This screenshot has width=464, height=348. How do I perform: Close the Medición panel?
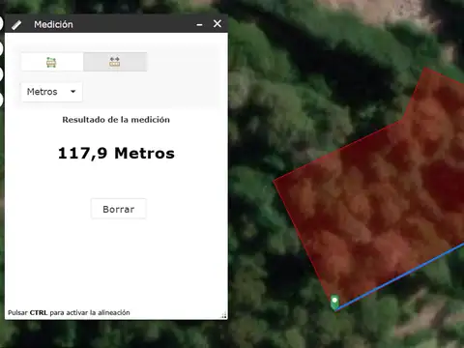[217, 24]
